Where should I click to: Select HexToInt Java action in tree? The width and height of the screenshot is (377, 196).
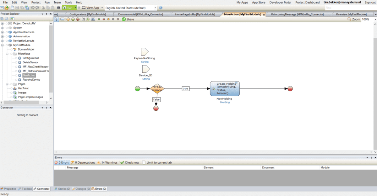(x=23, y=88)
